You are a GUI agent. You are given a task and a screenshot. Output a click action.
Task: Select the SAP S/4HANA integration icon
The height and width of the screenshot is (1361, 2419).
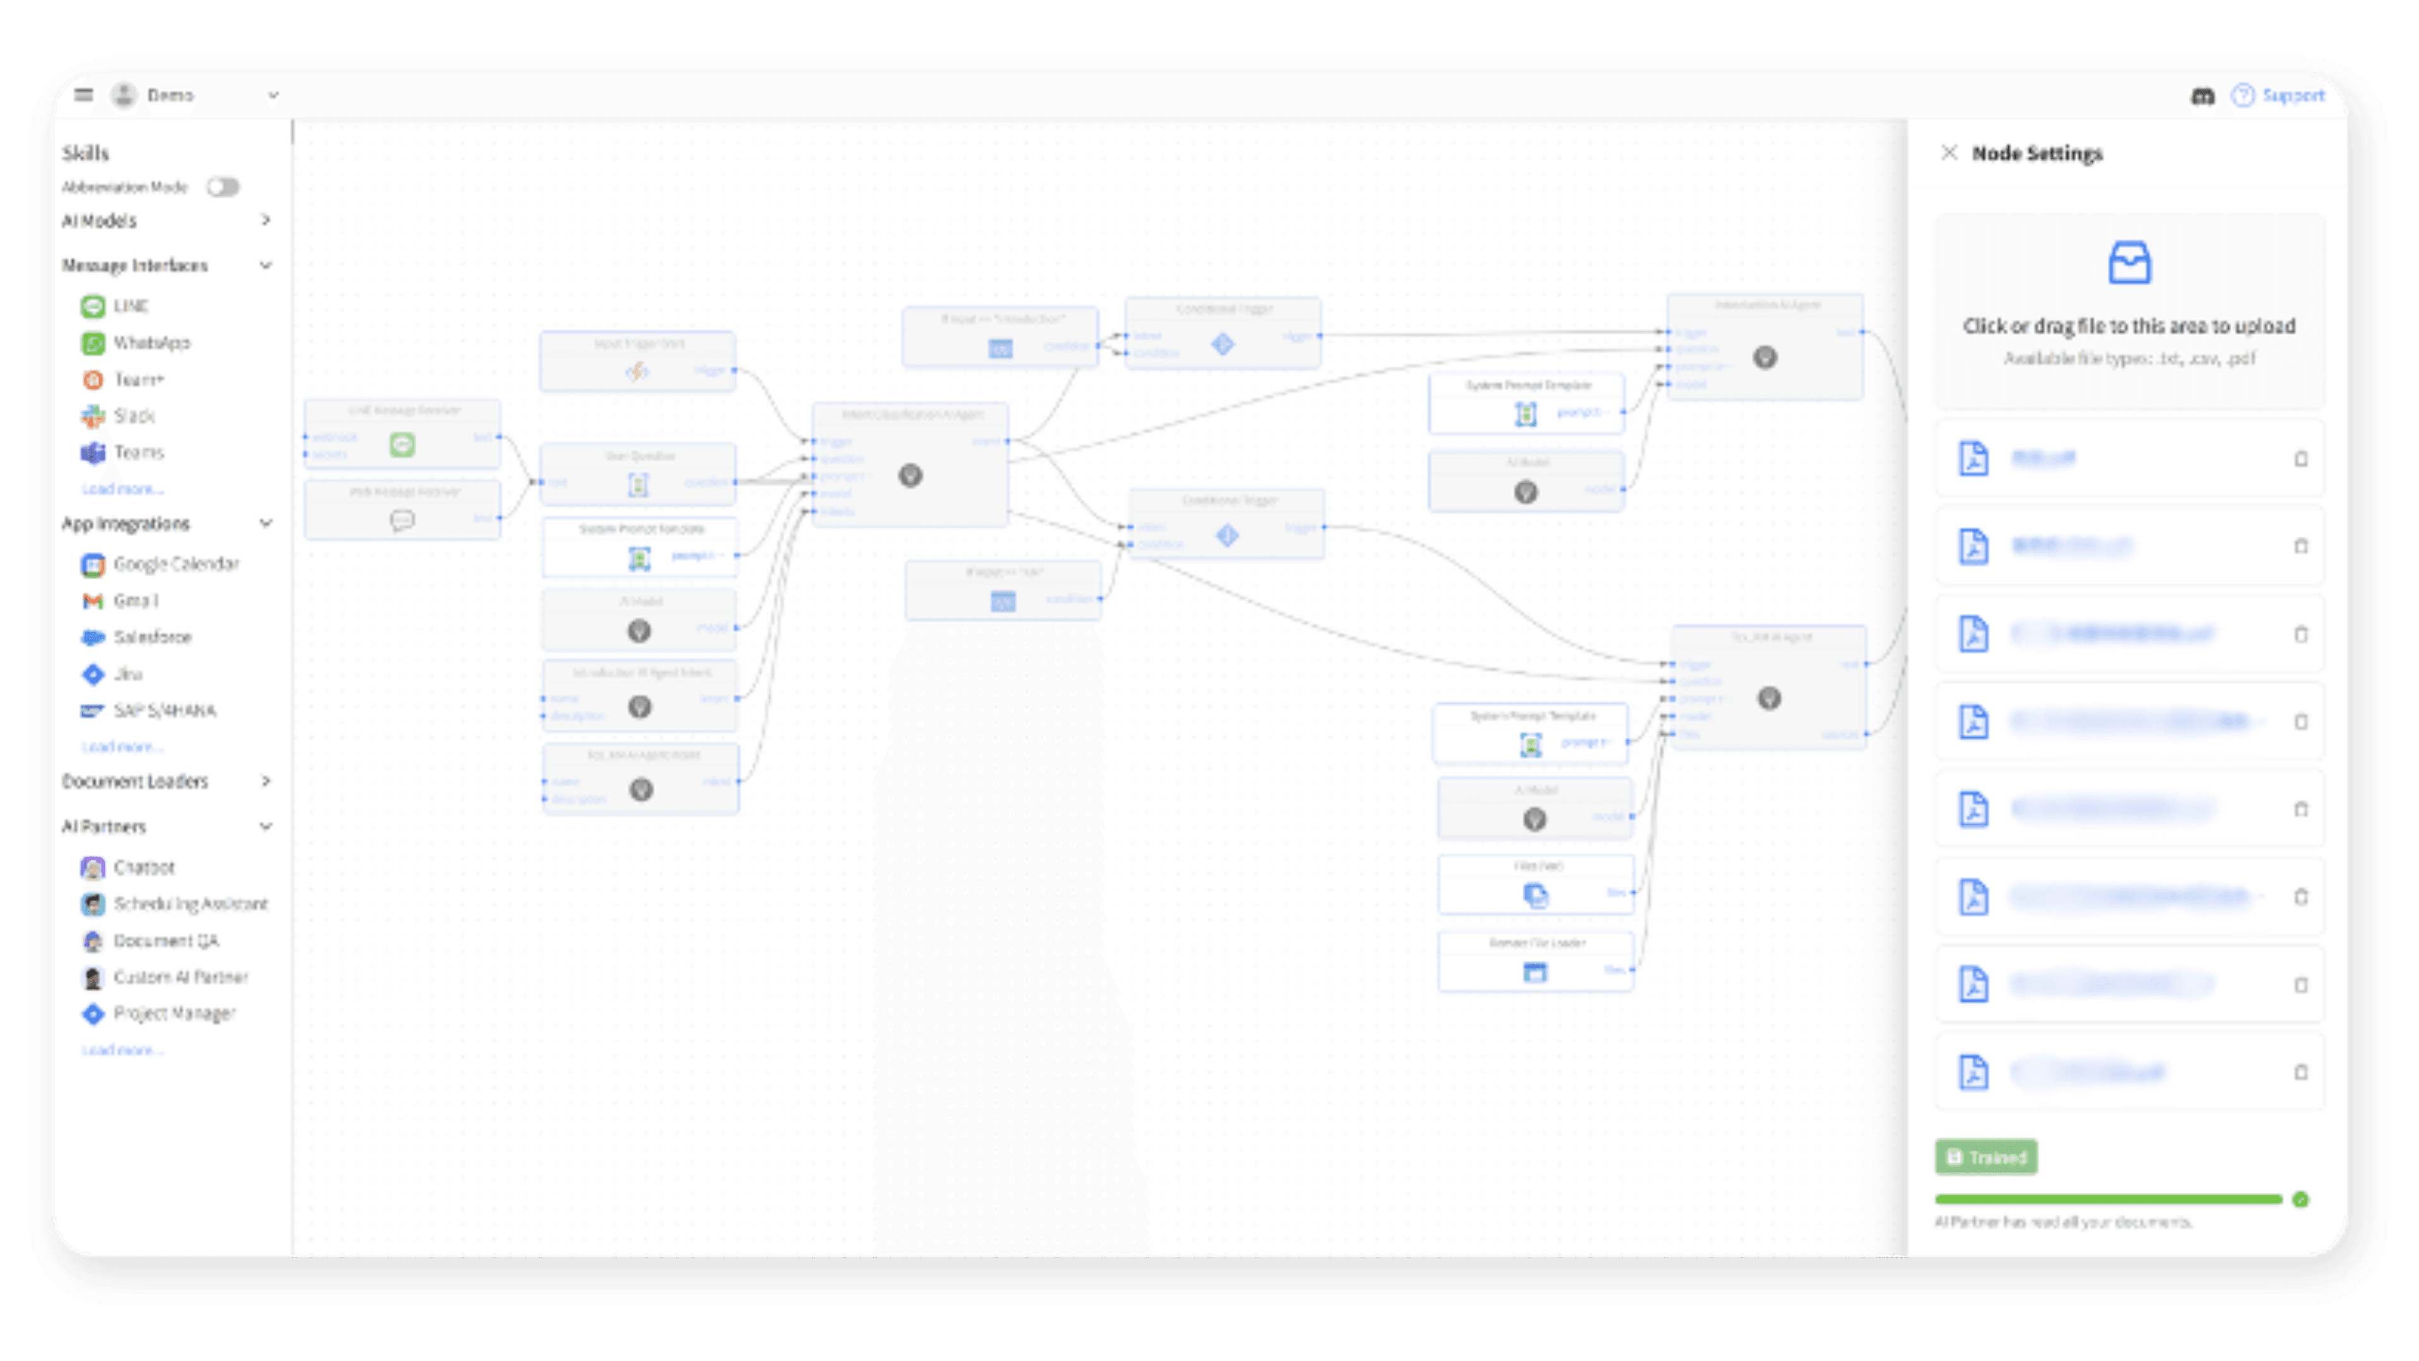point(93,711)
